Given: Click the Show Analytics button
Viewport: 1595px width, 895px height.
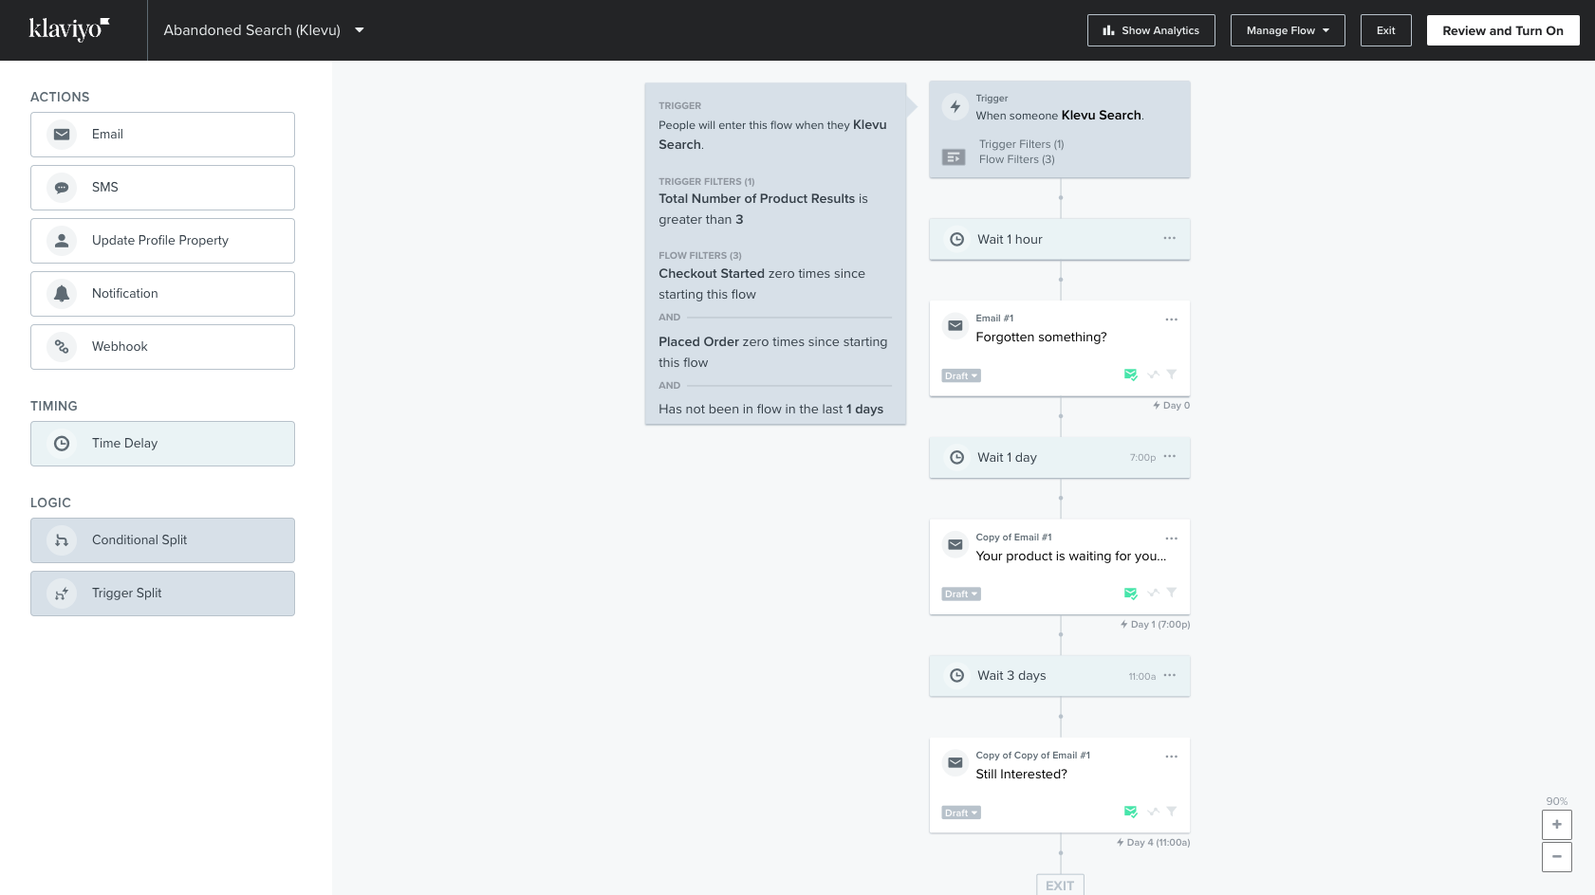Looking at the screenshot, I should [x=1151, y=30].
